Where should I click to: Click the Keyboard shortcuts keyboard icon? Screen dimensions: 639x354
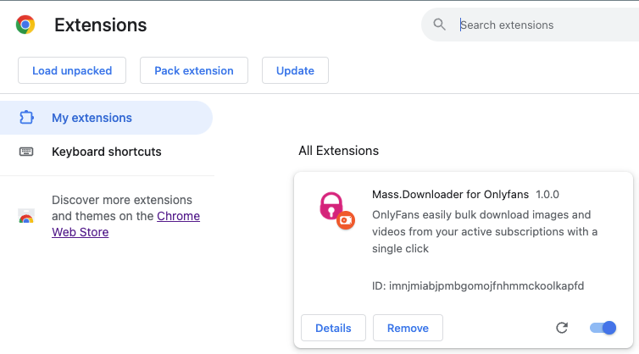pos(26,152)
